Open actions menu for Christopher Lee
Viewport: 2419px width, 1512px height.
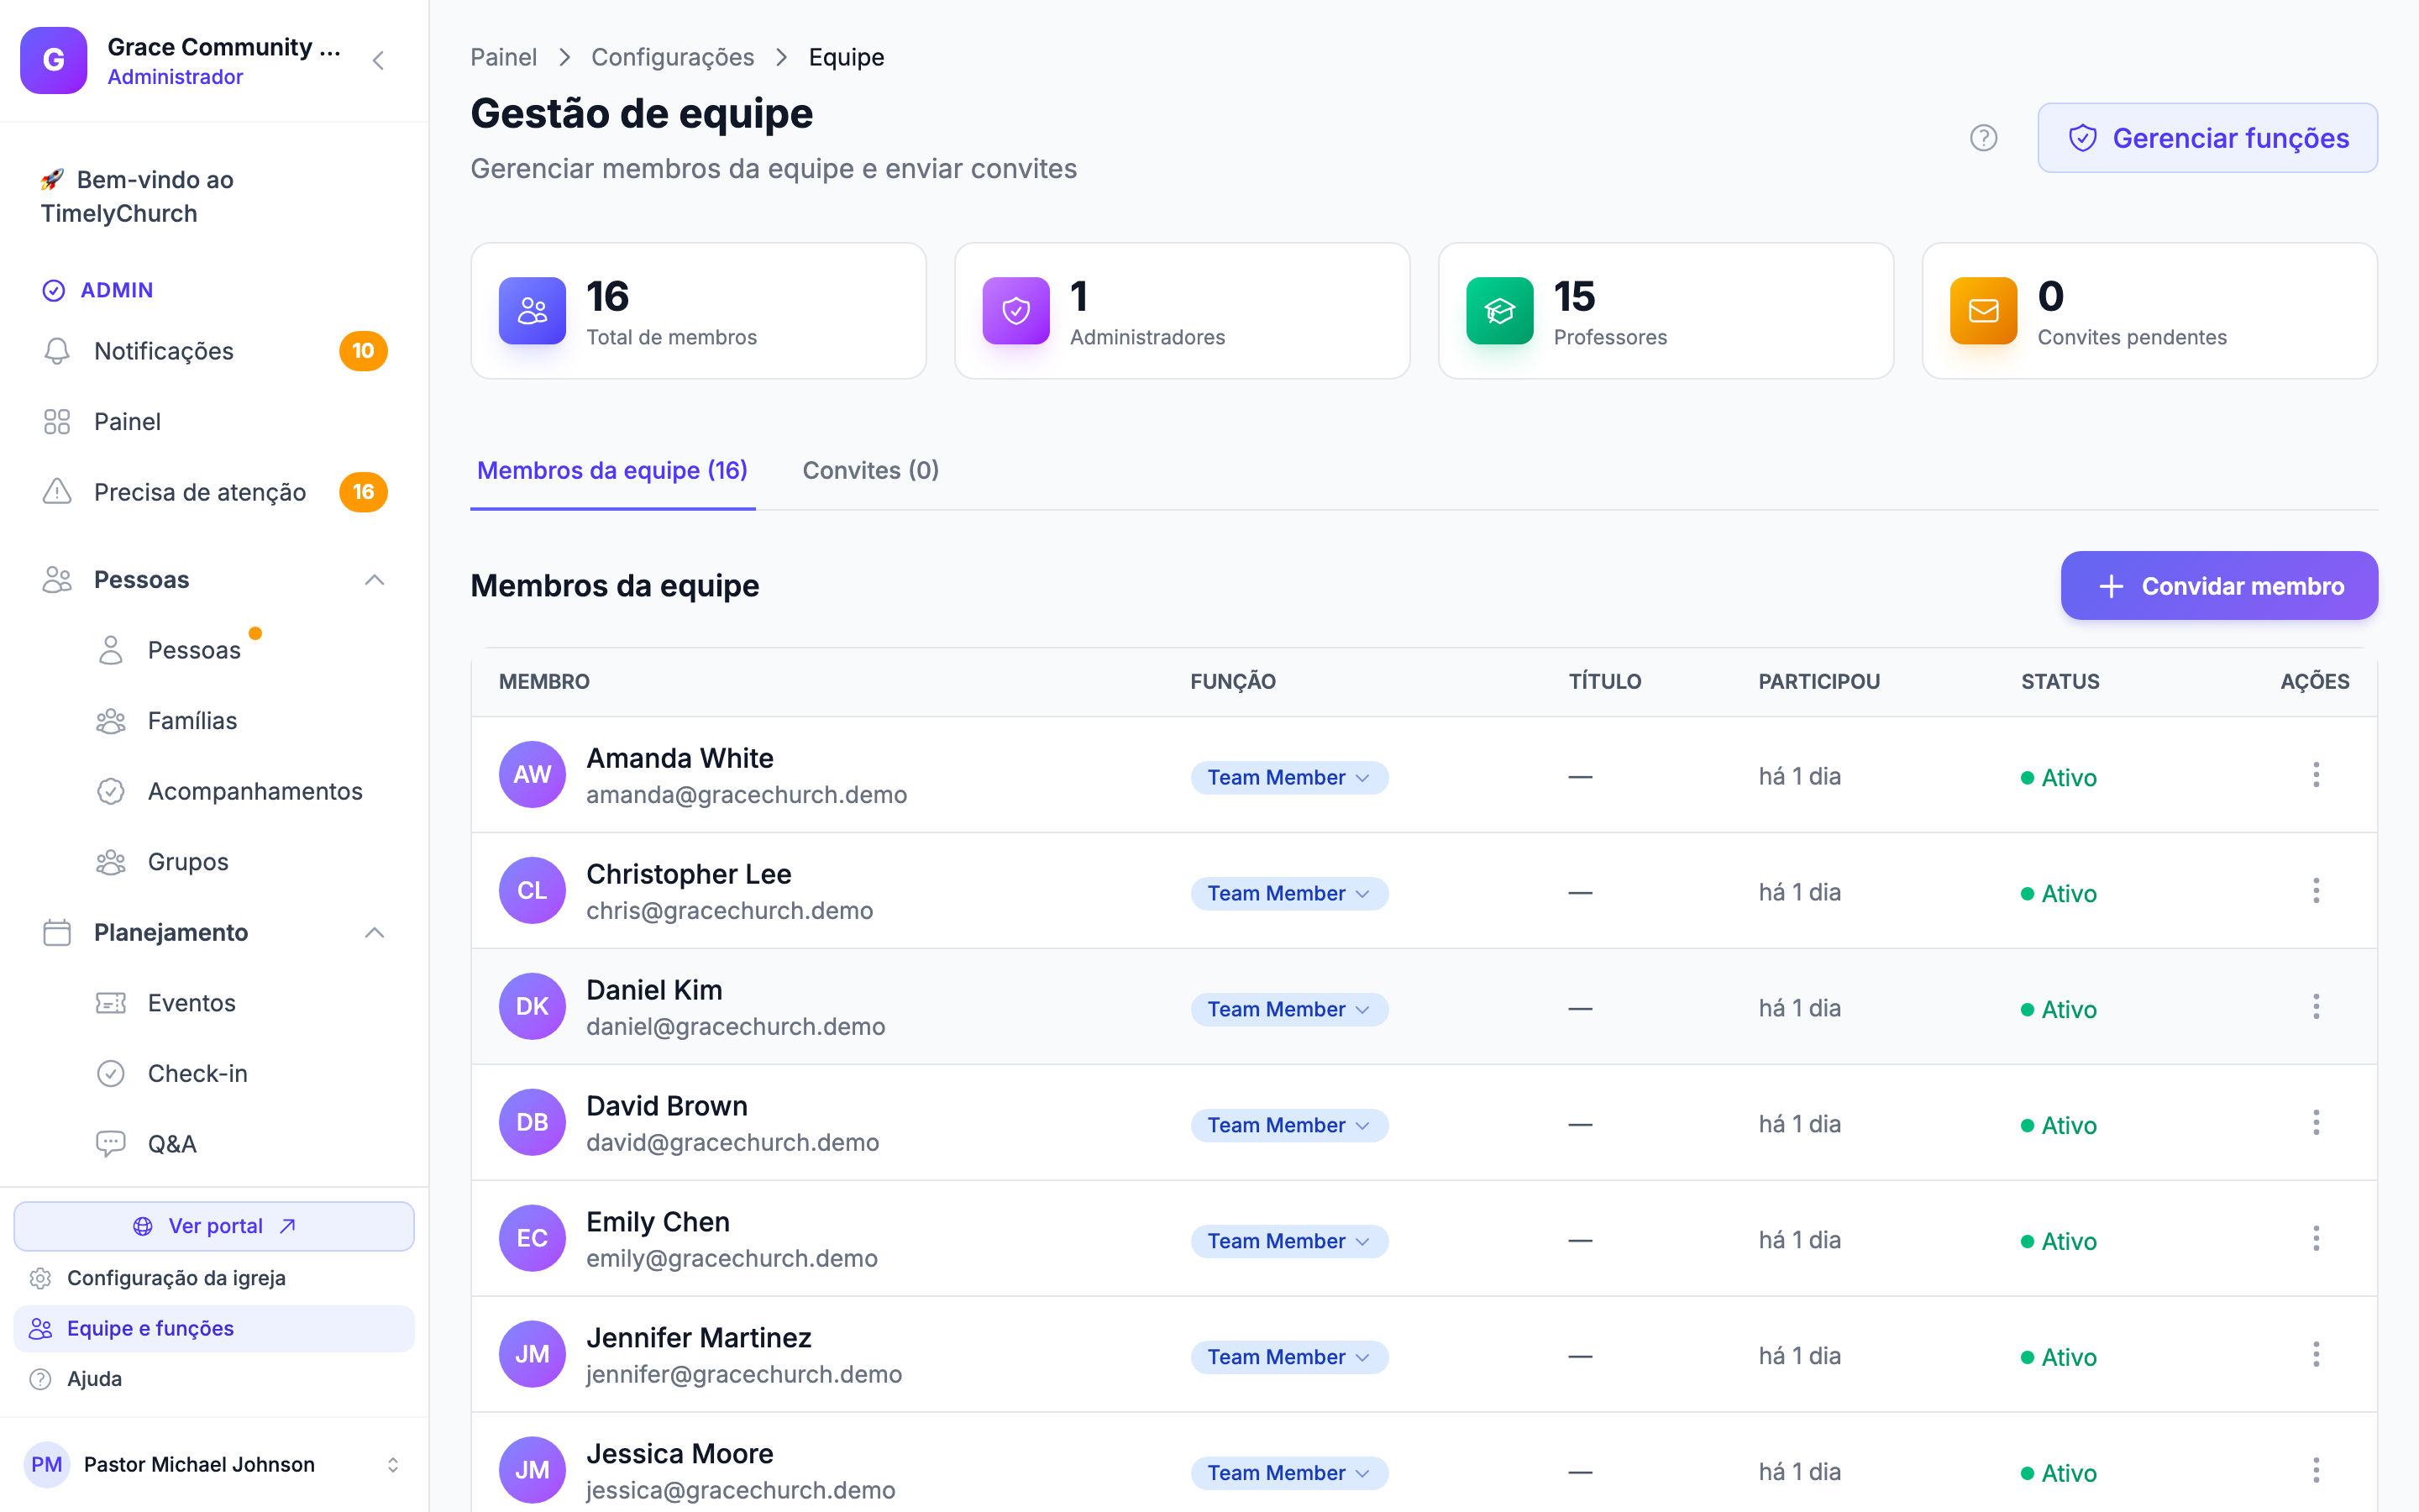tap(2315, 891)
